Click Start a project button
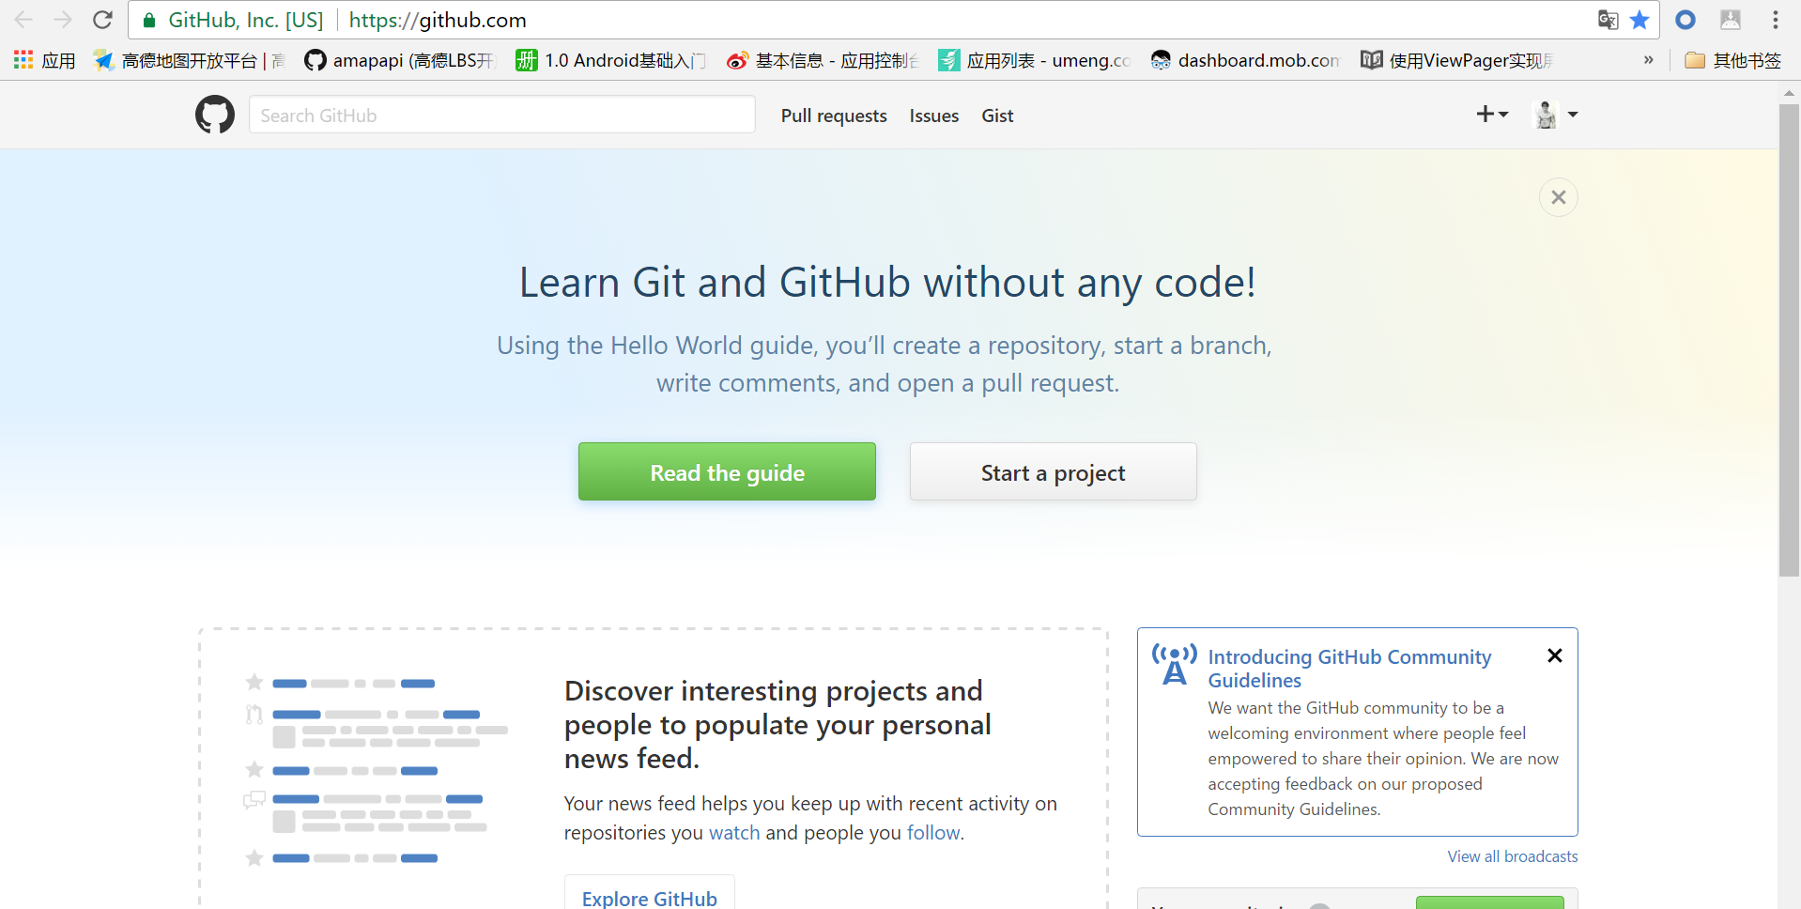1801x909 pixels. [1053, 471]
